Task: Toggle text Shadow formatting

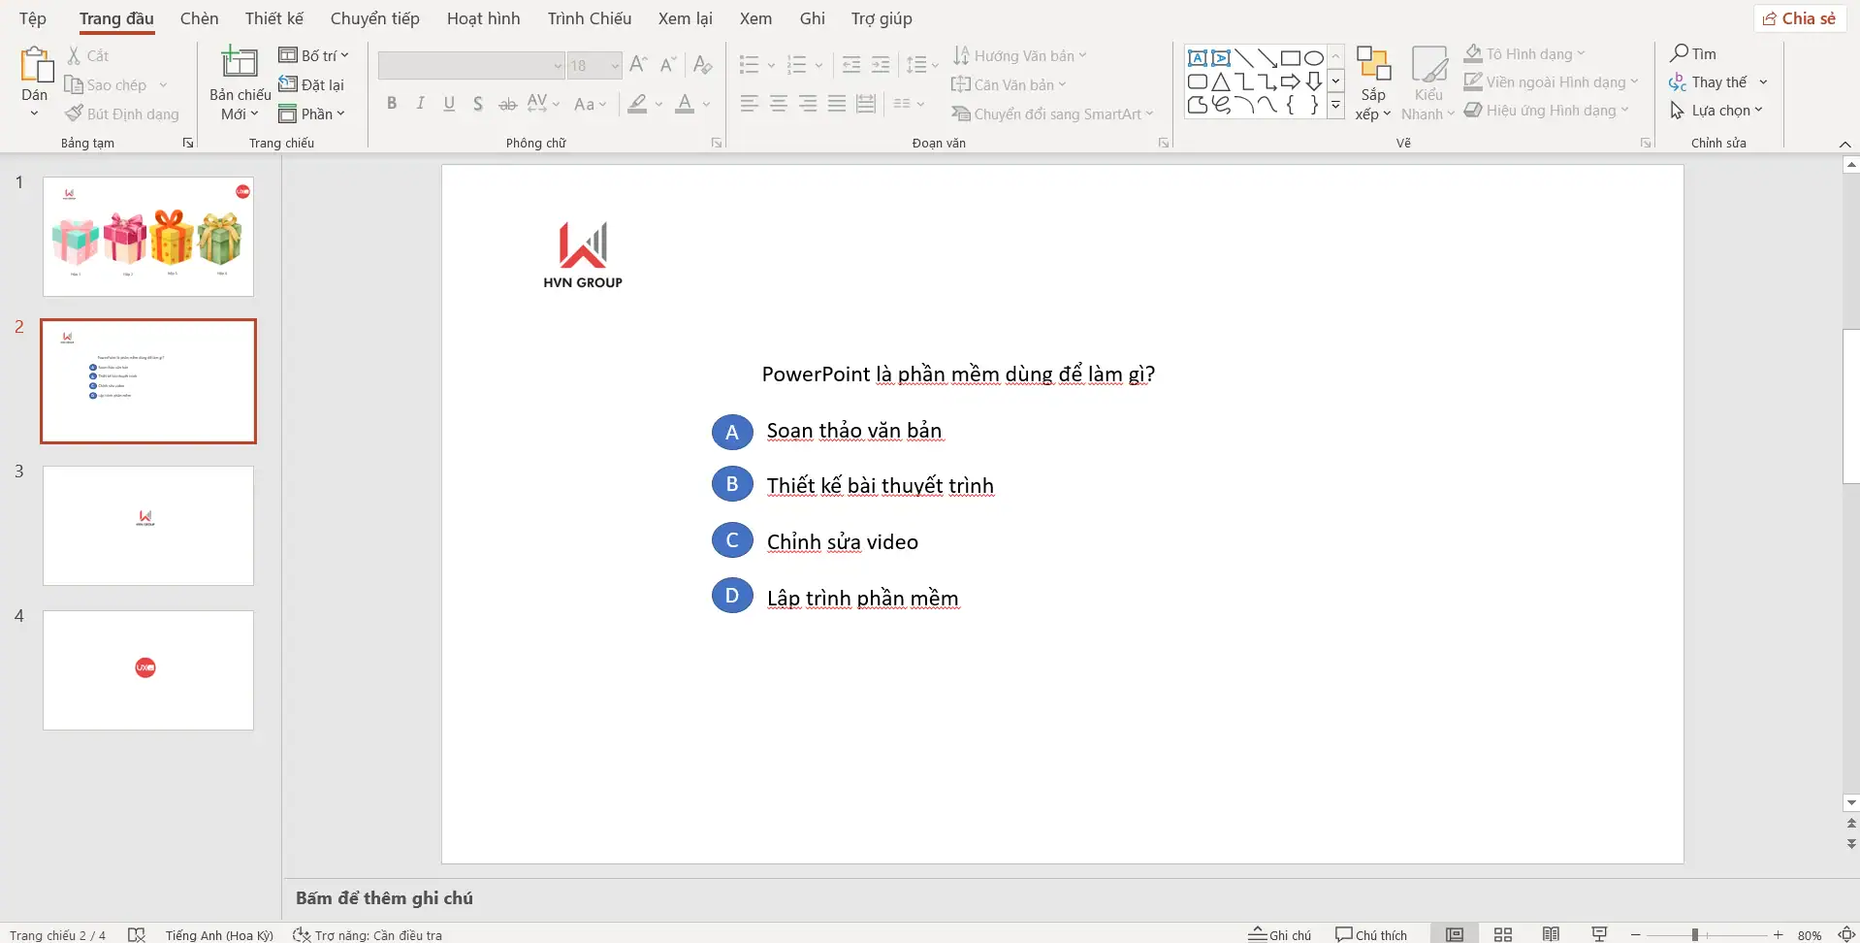Action: pos(477,103)
